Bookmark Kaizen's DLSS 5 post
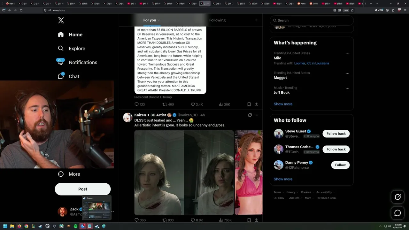Image resolution: width=409 pixels, height=230 pixels. pos(249,220)
